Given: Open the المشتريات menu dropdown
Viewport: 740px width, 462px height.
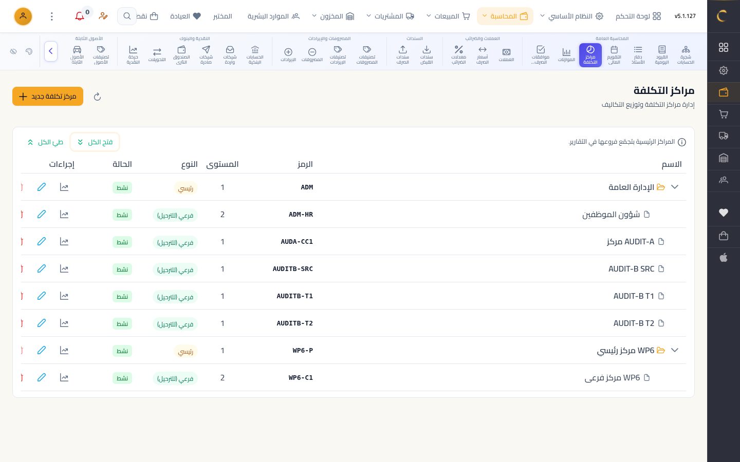Looking at the screenshot, I should pyautogui.click(x=390, y=16).
